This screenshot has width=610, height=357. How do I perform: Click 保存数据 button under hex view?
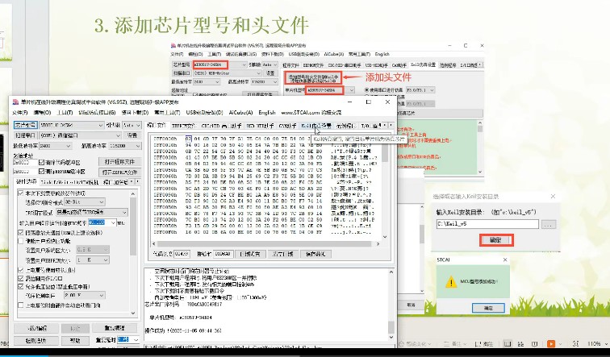[318, 254]
